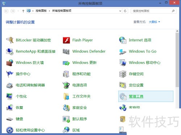Click the scrollbar up arrow

coord(177,31)
